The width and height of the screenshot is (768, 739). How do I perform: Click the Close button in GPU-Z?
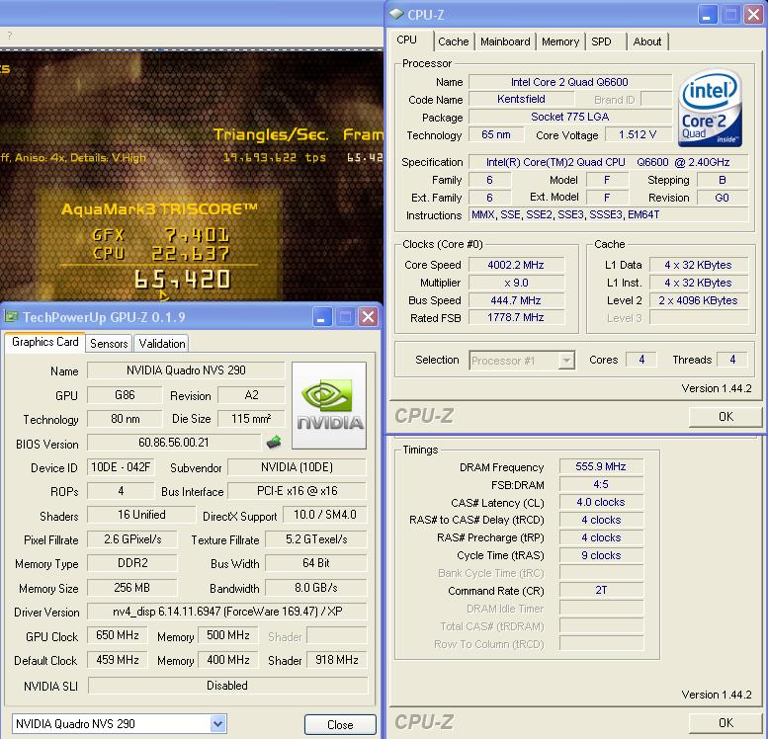pos(340,725)
